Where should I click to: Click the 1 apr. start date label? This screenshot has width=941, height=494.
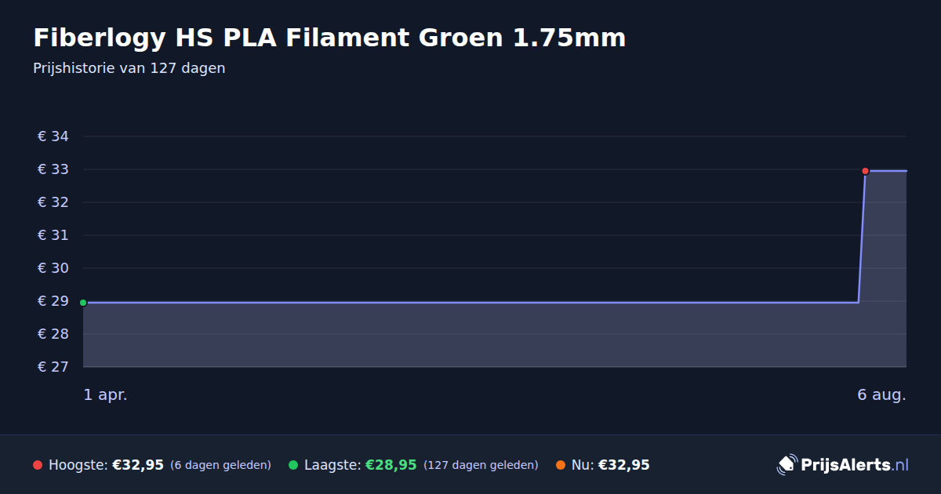pyautogui.click(x=105, y=395)
